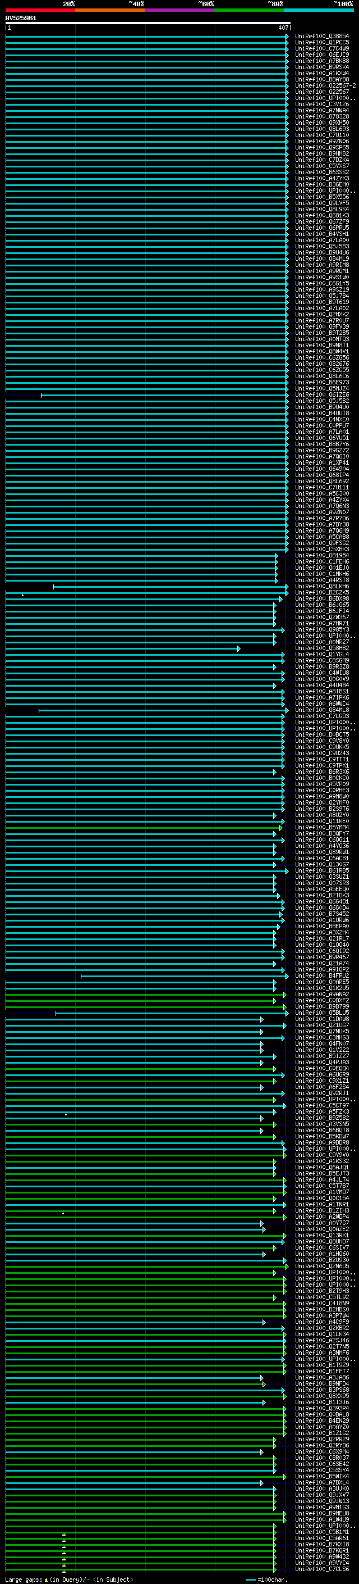Open hit UniRef100_Q1PCC5

pyautogui.click(x=321, y=43)
